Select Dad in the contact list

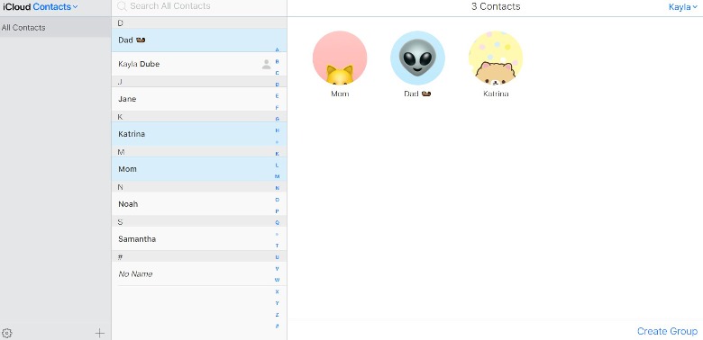click(199, 40)
